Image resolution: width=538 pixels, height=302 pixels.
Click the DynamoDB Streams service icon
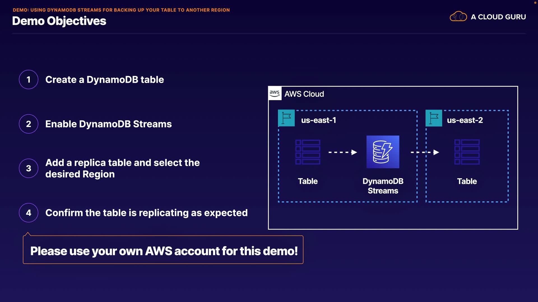(383, 152)
